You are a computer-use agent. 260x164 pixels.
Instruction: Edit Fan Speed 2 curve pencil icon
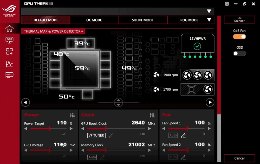[183, 157]
